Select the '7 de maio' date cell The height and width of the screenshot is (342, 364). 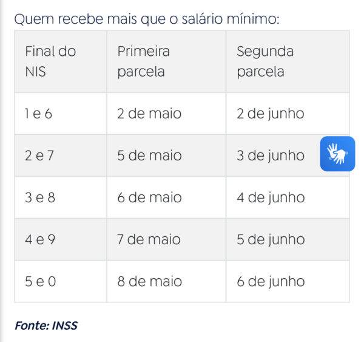149,239
